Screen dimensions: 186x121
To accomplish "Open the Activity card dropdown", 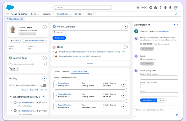I will tap(45, 78).
